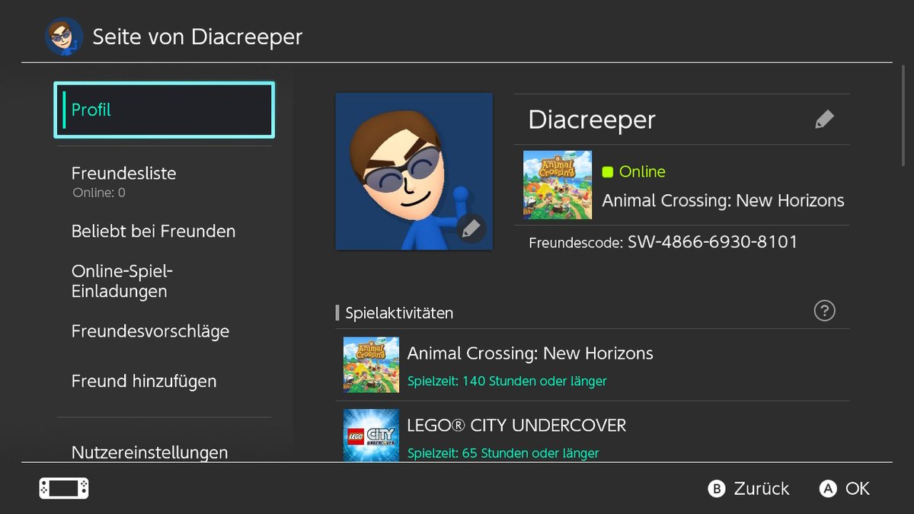The image size is (914, 514).
Task: Click the Online status label
Action: (x=642, y=172)
